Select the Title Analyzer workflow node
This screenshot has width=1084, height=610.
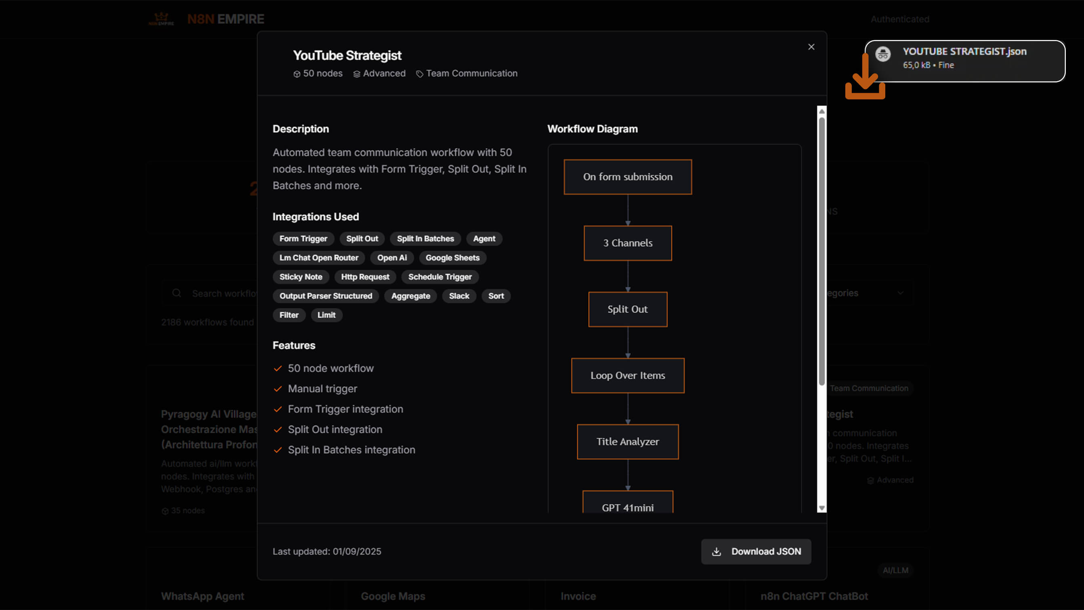628,442
